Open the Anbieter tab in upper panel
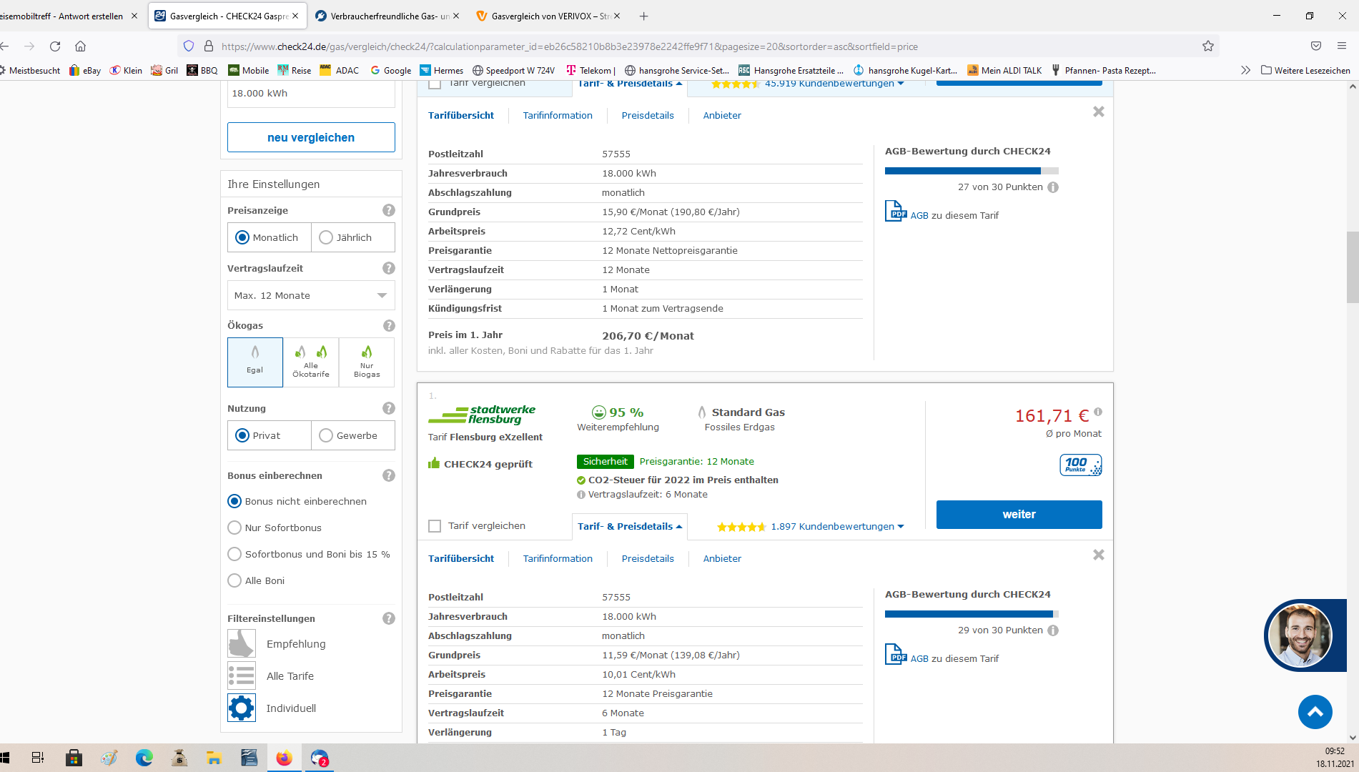This screenshot has height=772, width=1359. click(x=722, y=115)
